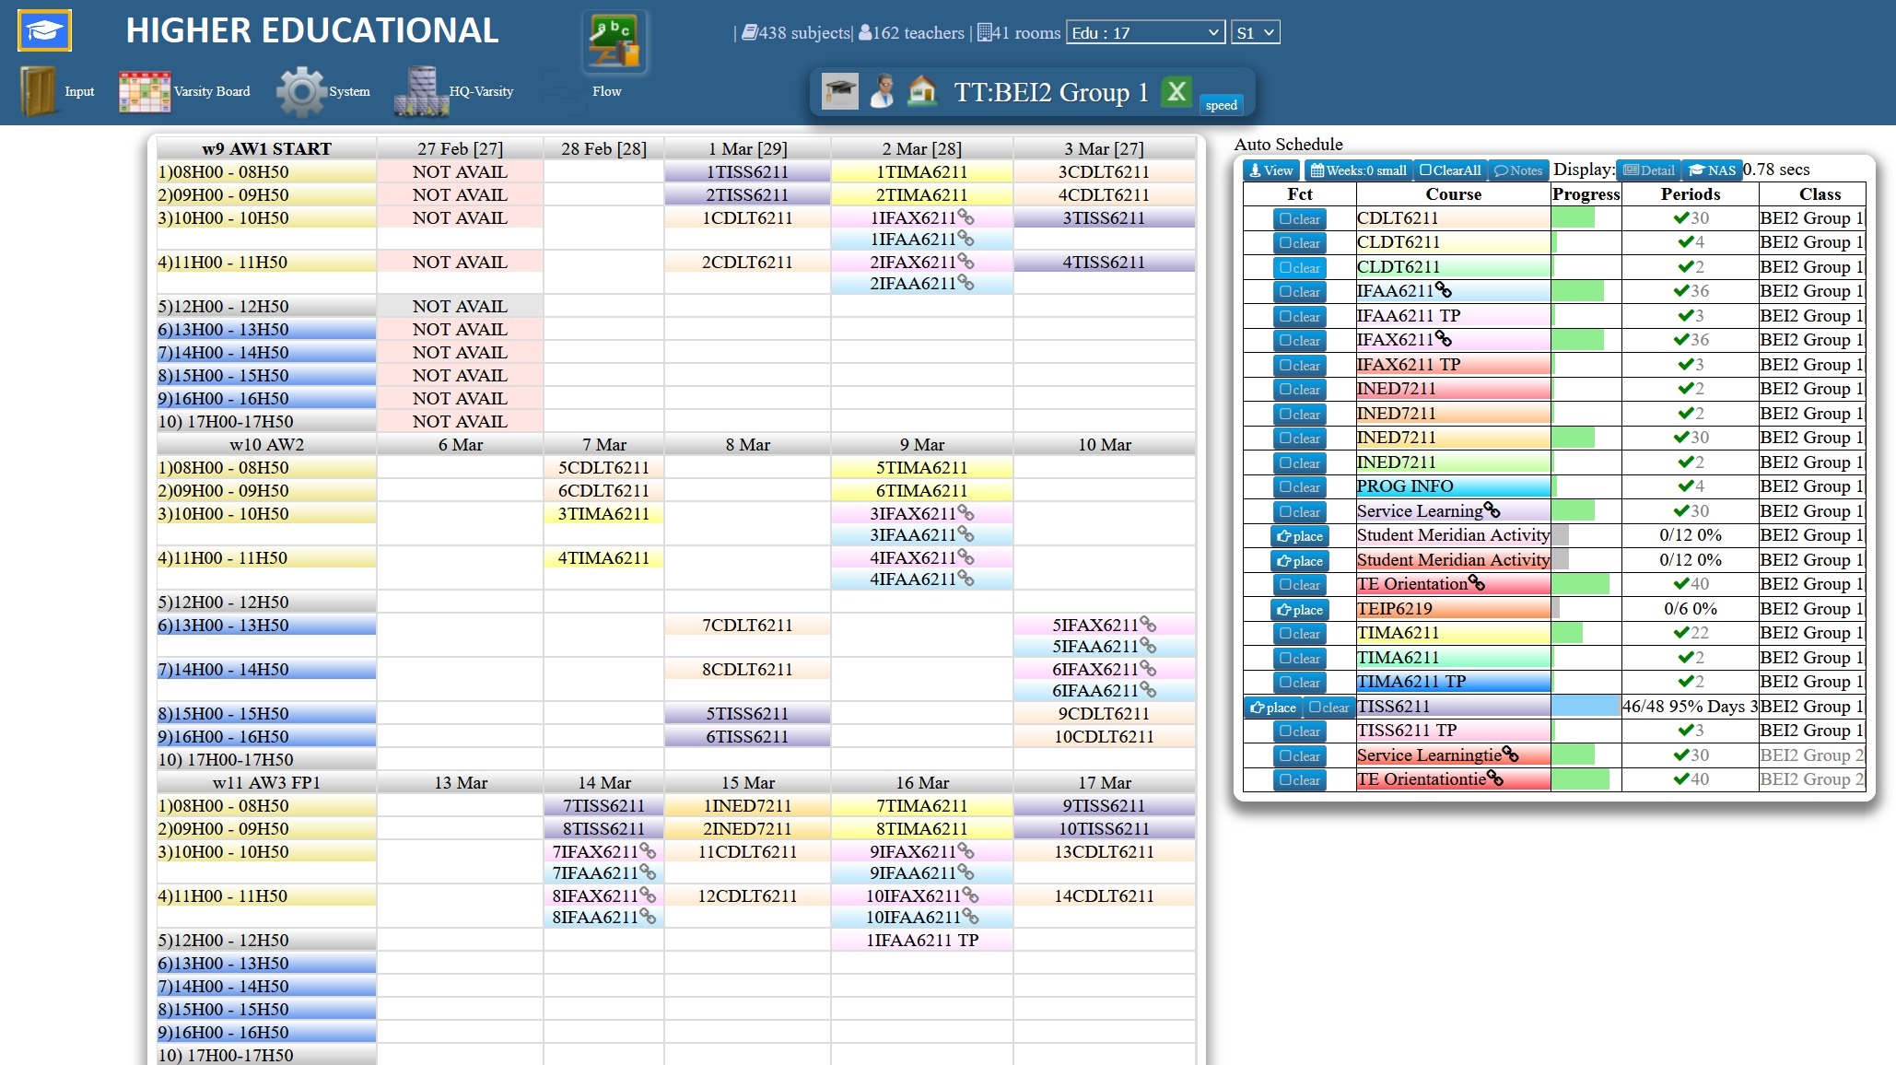Toggle clear checkbox for CDLT6211 row
Image resolution: width=1896 pixels, height=1065 pixels.
1299,219
